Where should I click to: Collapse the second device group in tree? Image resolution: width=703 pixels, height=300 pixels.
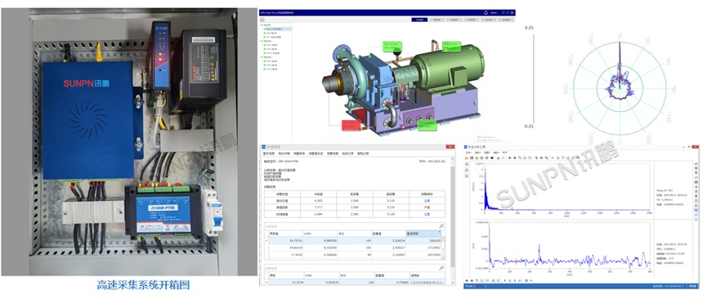[x=261, y=41]
